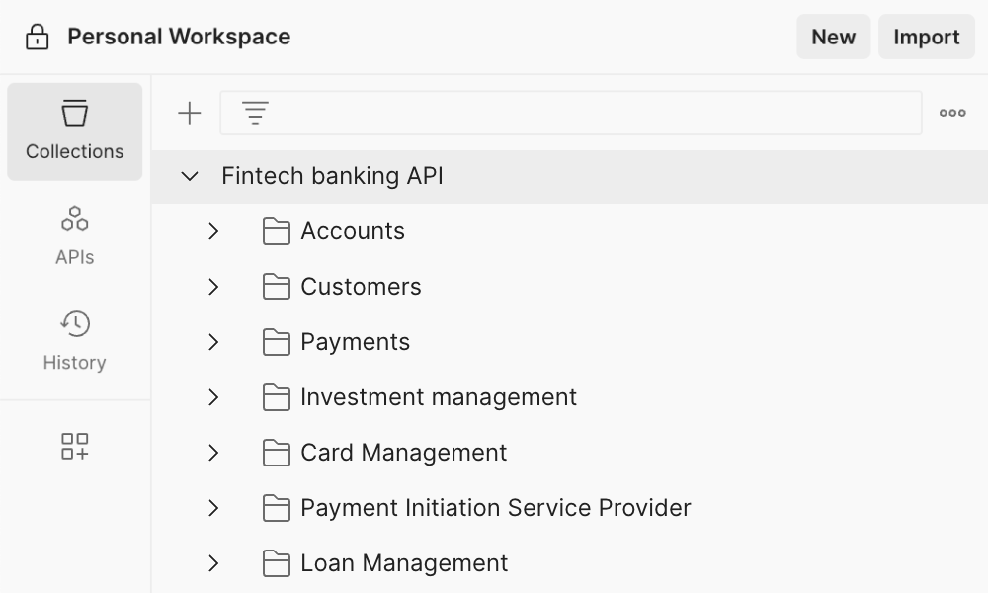Click the Personal Workspace title
This screenshot has height=593, width=988.
click(x=179, y=38)
